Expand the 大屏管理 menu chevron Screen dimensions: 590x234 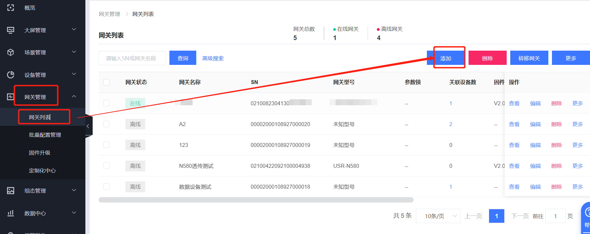point(74,29)
